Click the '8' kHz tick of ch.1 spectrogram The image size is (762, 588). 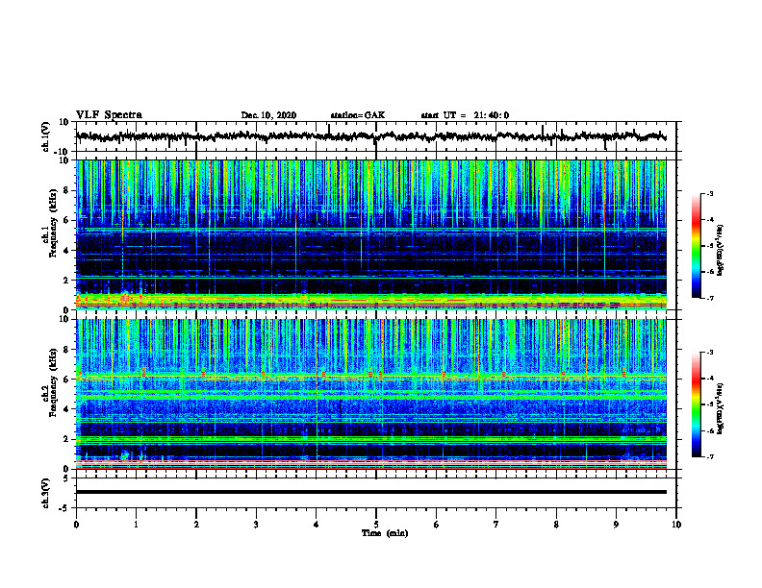pos(66,190)
